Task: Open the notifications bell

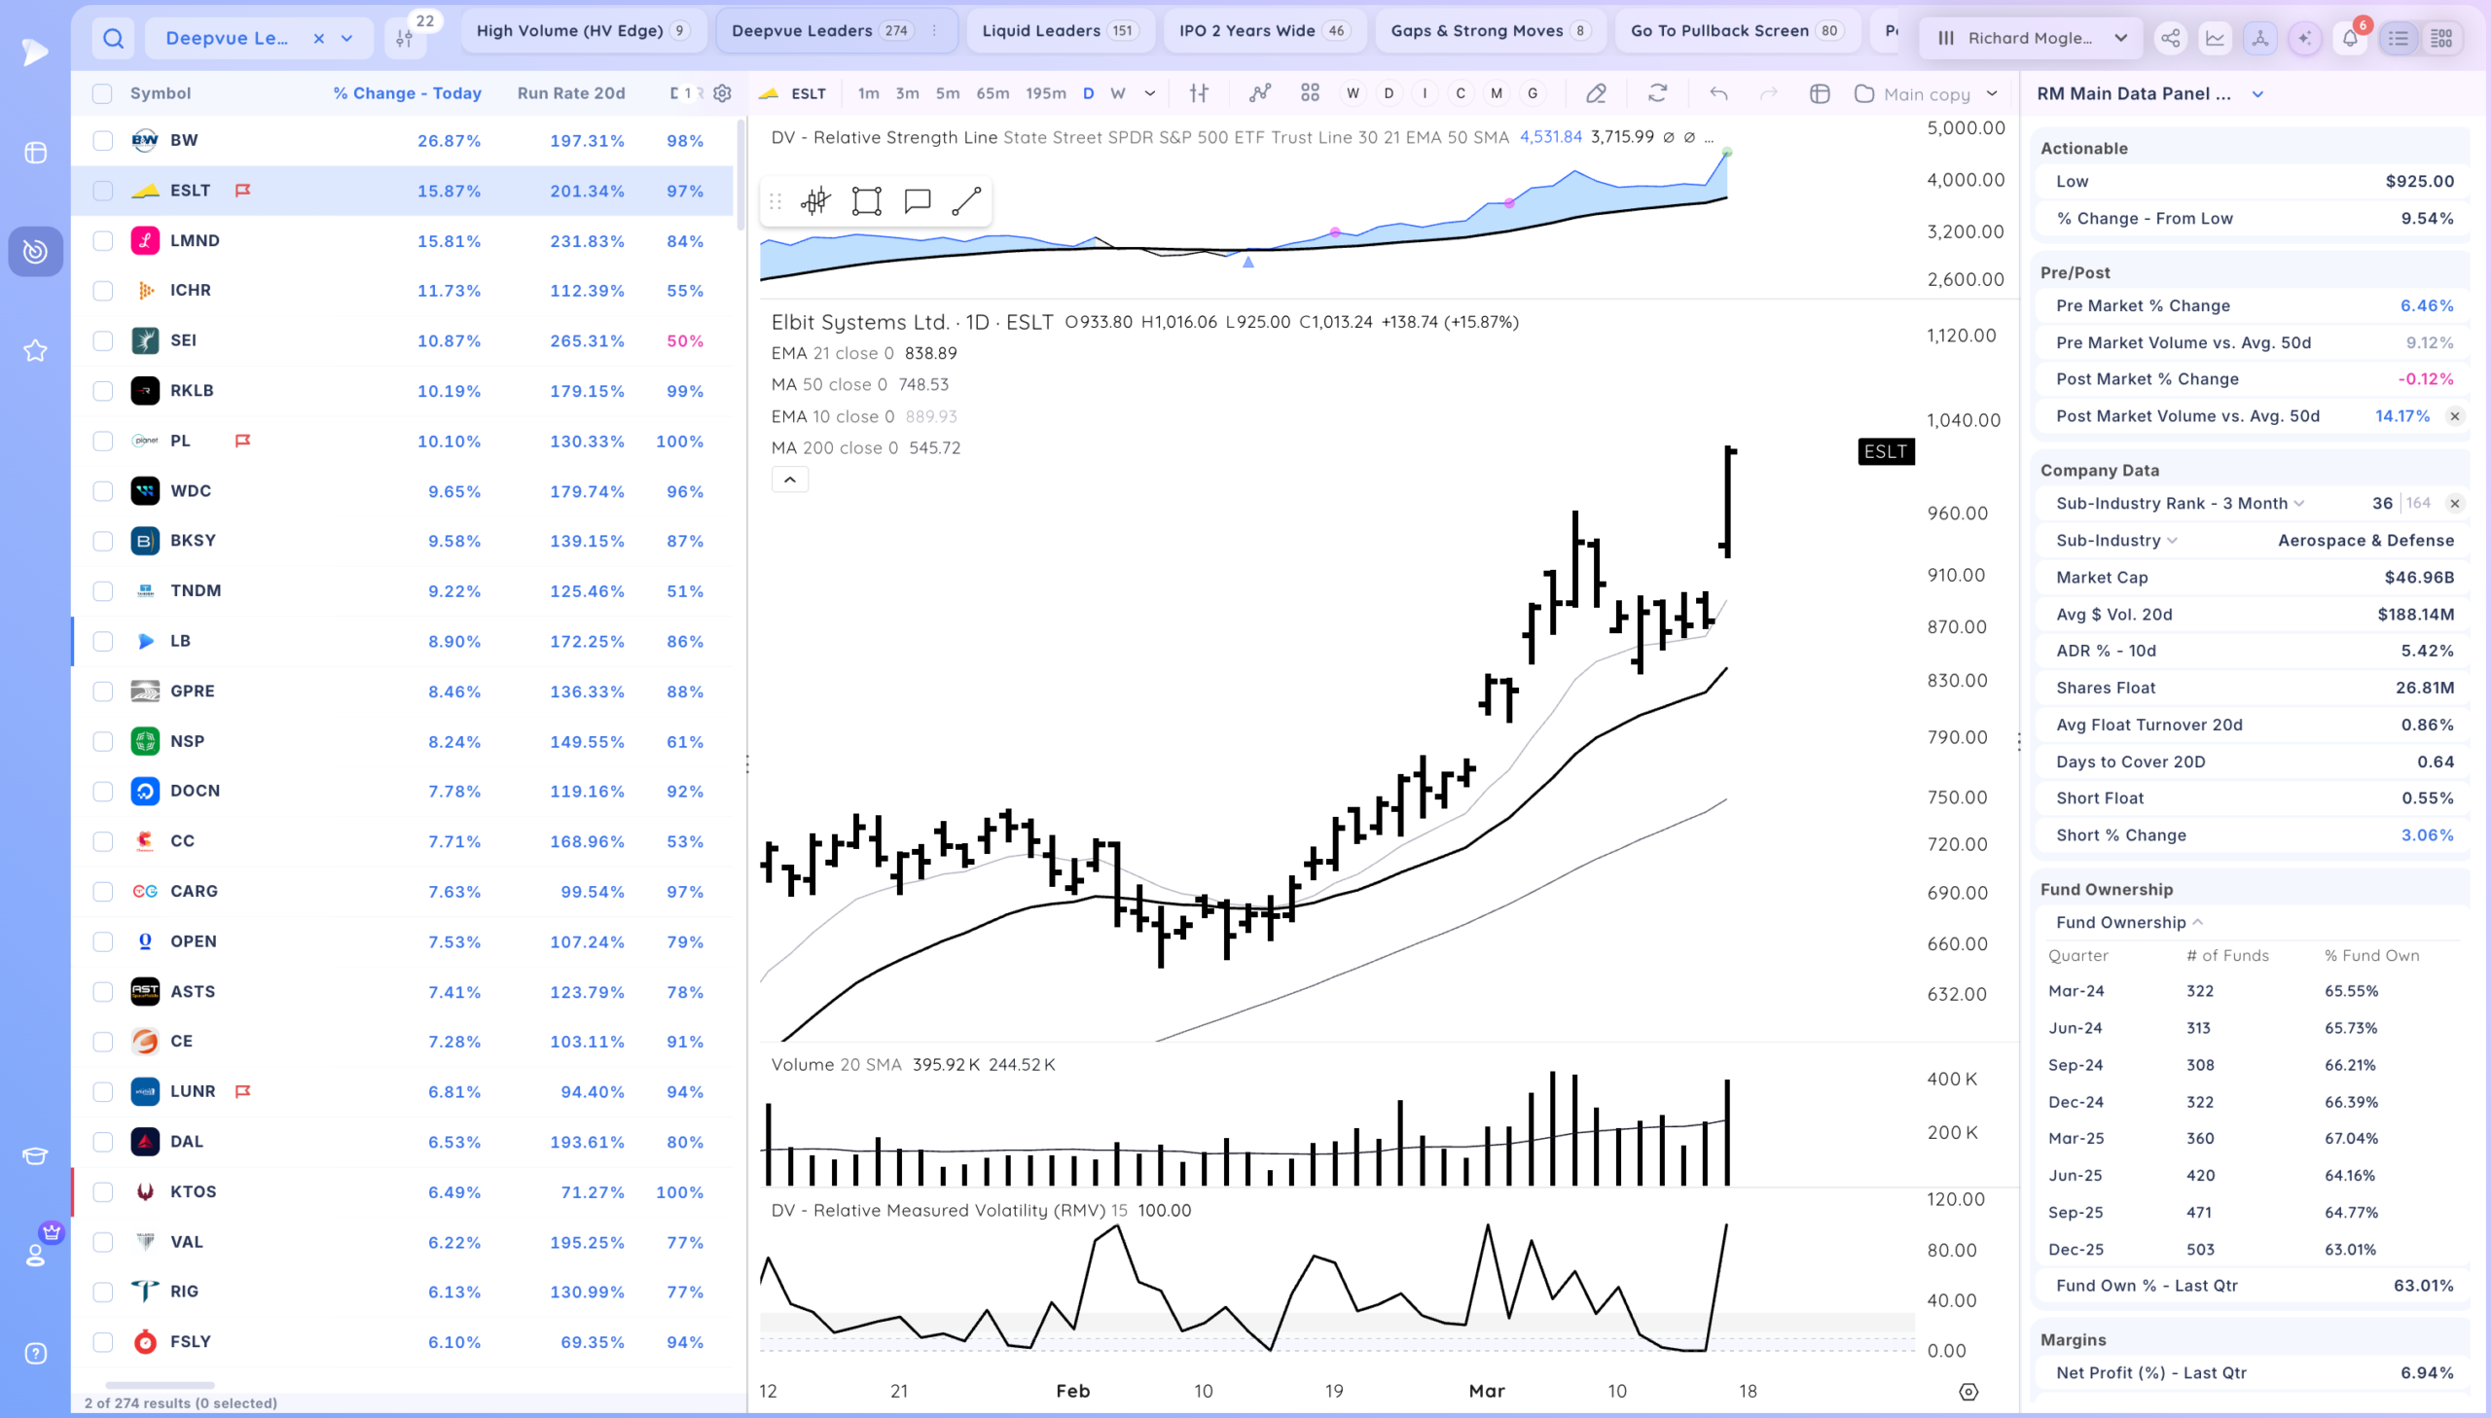Action: pyautogui.click(x=2350, y=39)
